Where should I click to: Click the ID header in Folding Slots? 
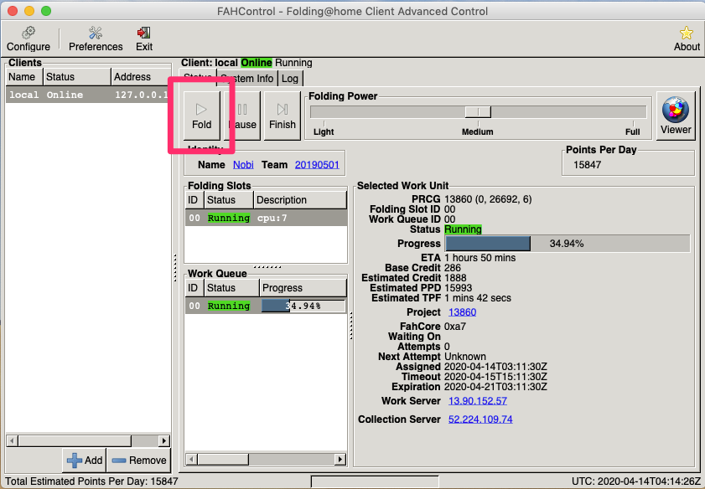click(194, 200)
